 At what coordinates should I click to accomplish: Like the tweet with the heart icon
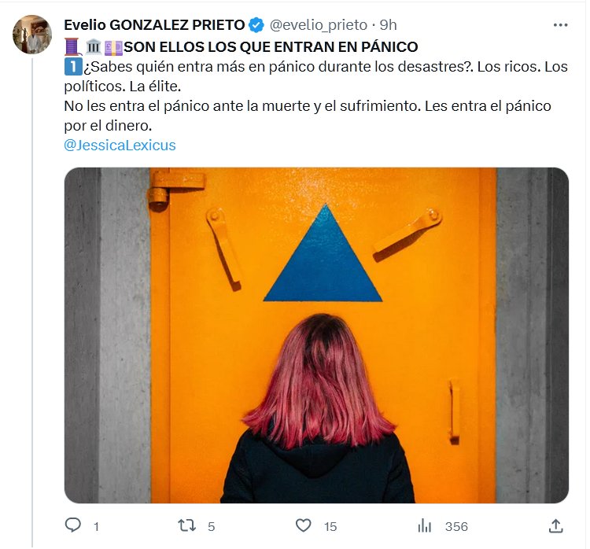(x=304, y=525)
